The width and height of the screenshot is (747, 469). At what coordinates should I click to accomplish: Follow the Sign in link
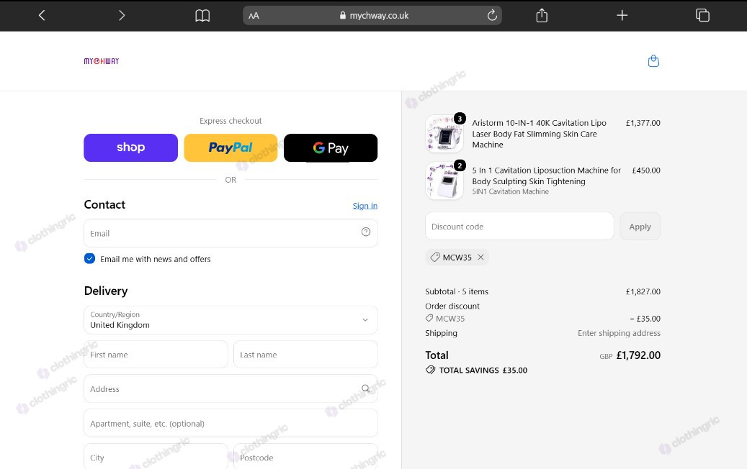[x=365, y=206]
